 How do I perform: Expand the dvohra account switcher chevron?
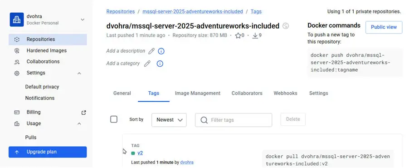[x=83, y=20]
